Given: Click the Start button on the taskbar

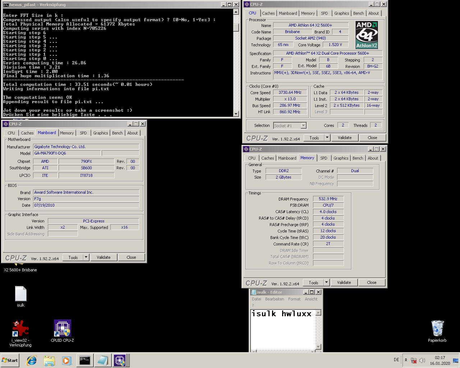Looking at the screenshot, I should (x=10, y=360).
